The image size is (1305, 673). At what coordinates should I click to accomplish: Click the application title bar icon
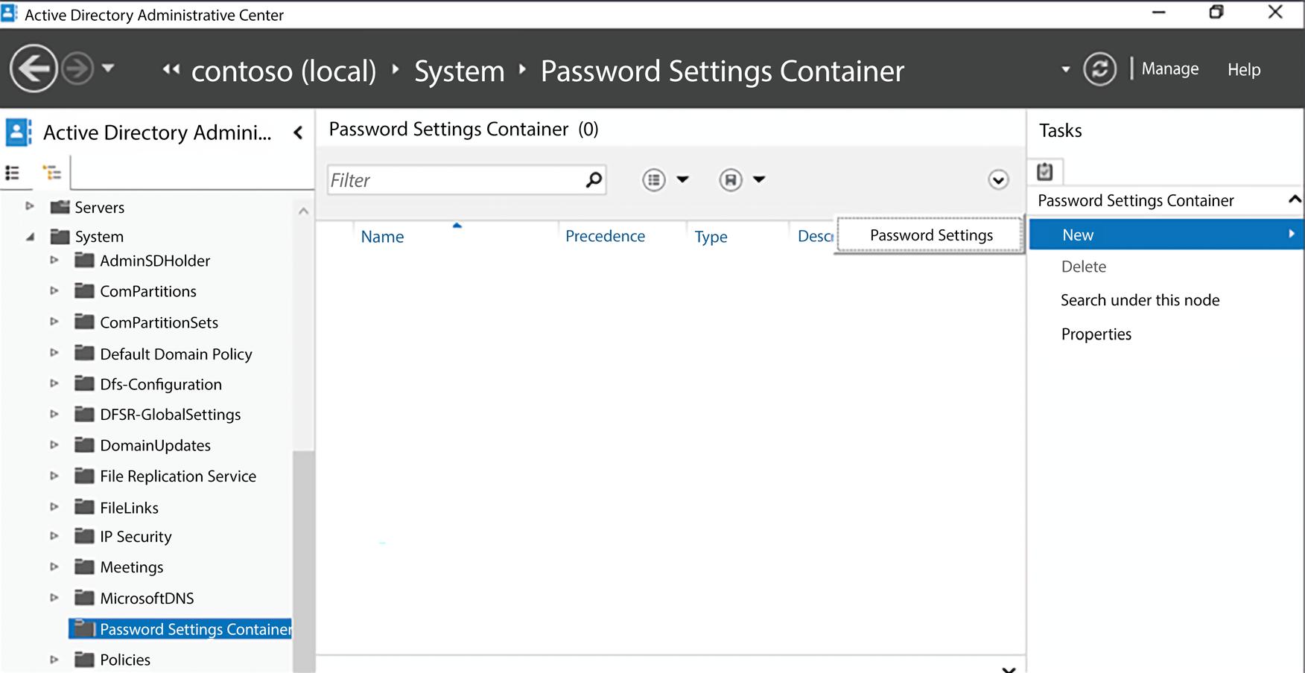coord(9,13)
